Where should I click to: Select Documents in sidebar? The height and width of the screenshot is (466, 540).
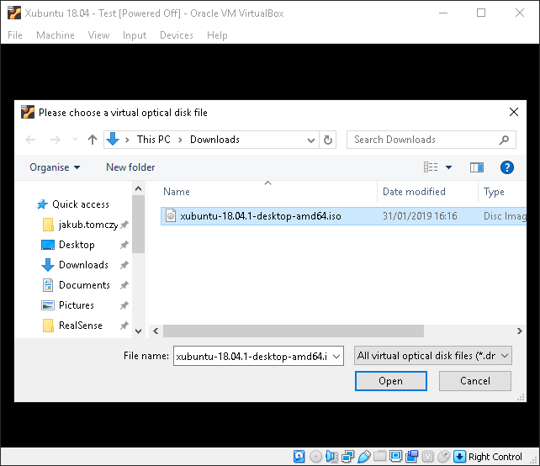[84, 285]
